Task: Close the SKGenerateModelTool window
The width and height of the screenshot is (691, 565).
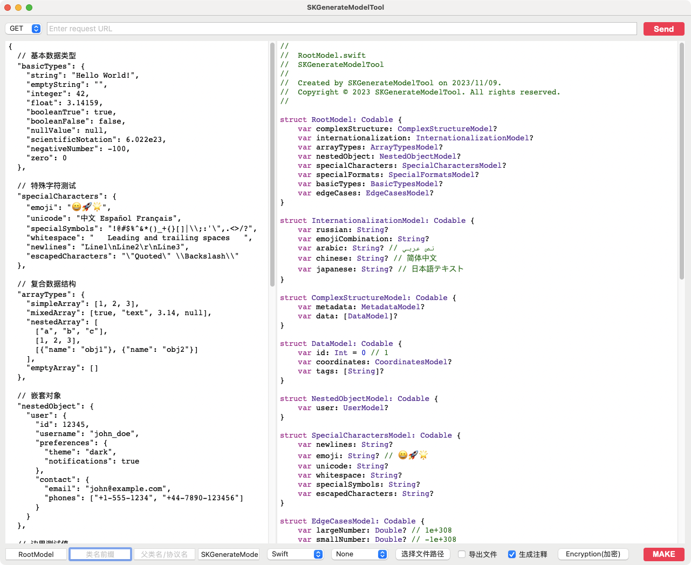Action: [x=8, y=8]
